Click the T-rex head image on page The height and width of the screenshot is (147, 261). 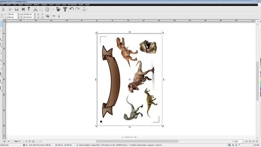148,47
